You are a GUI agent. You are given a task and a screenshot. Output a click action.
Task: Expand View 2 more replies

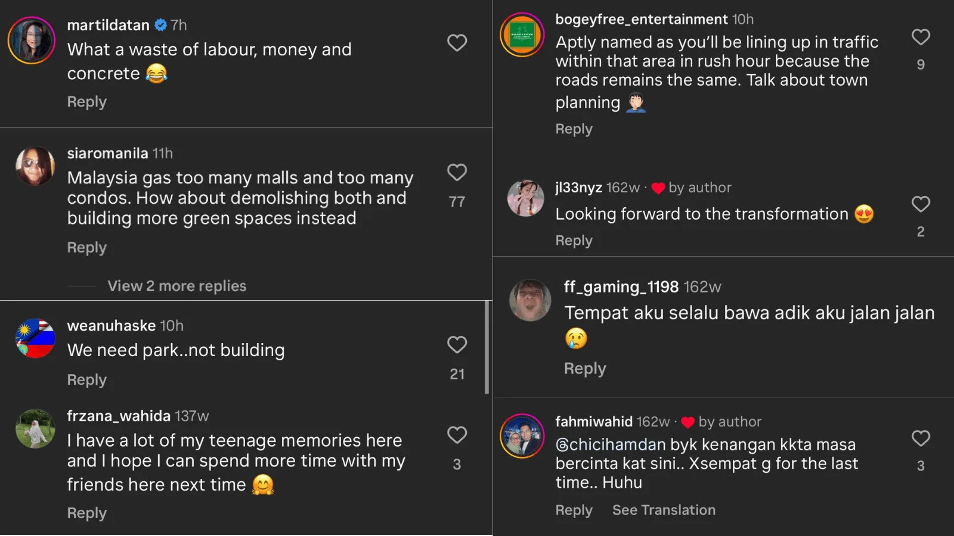tap(176, 286)
